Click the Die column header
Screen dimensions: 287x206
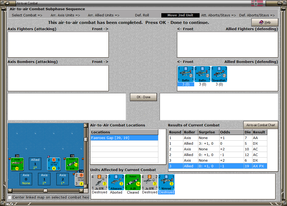(x=248, y=132)
